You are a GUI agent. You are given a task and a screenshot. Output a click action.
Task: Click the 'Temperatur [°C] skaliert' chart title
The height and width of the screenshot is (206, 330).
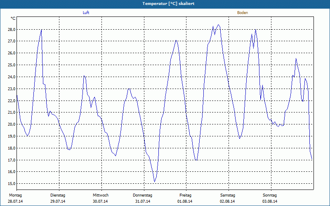(168, 4)
